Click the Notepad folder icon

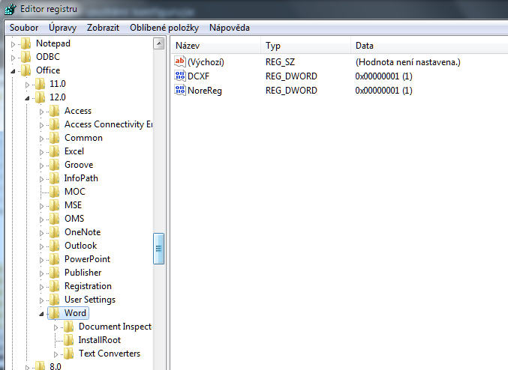point(26,43)
